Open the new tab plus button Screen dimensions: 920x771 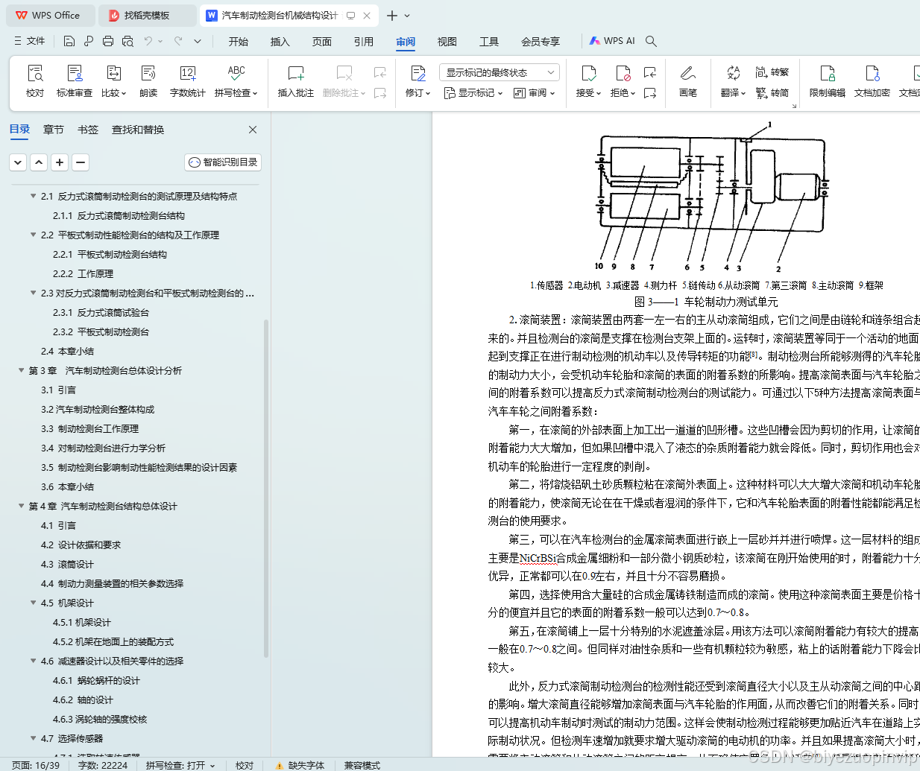pyautogui.click(x=392, y=15)
